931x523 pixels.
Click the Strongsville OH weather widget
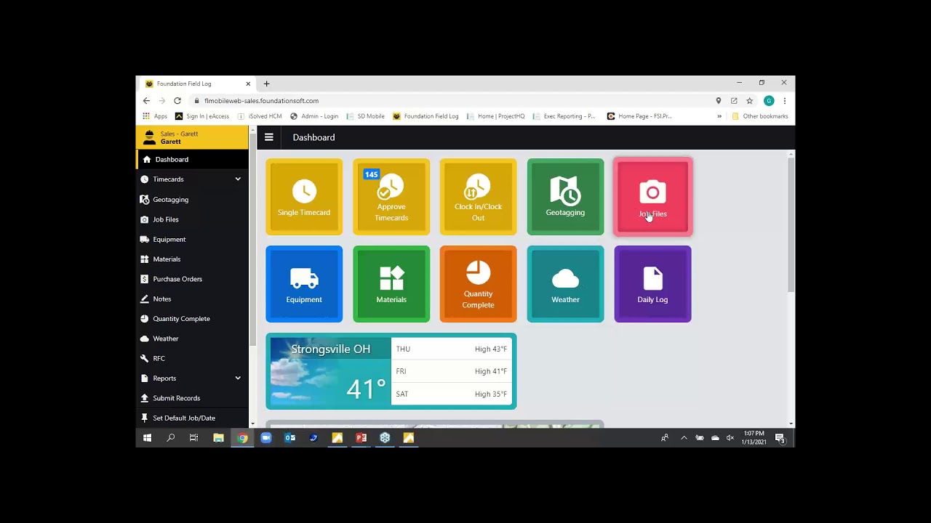pos(391,371)
